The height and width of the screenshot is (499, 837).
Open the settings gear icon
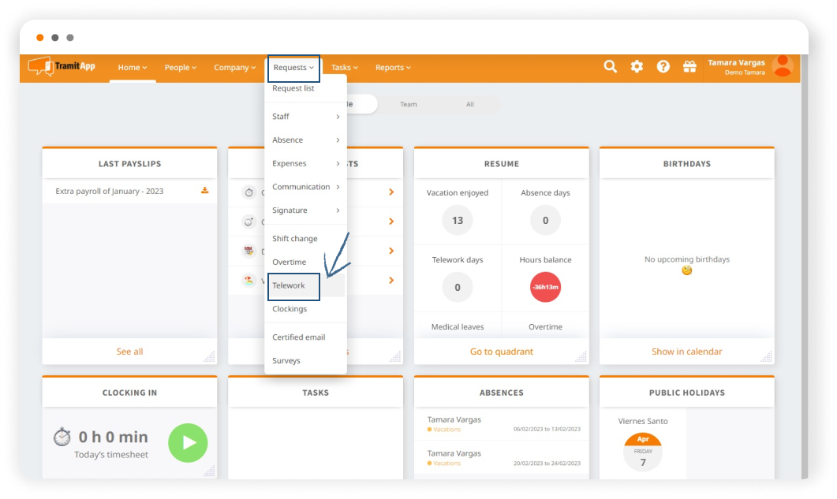637,67
